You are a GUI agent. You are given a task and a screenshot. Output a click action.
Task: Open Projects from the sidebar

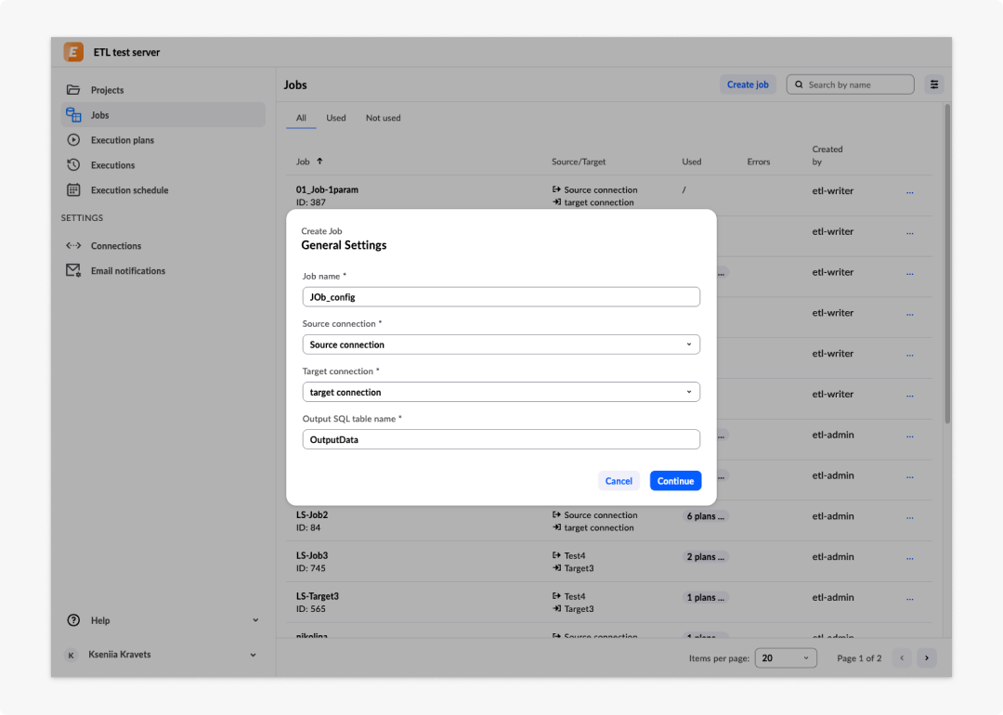click(x=163, y=89)
